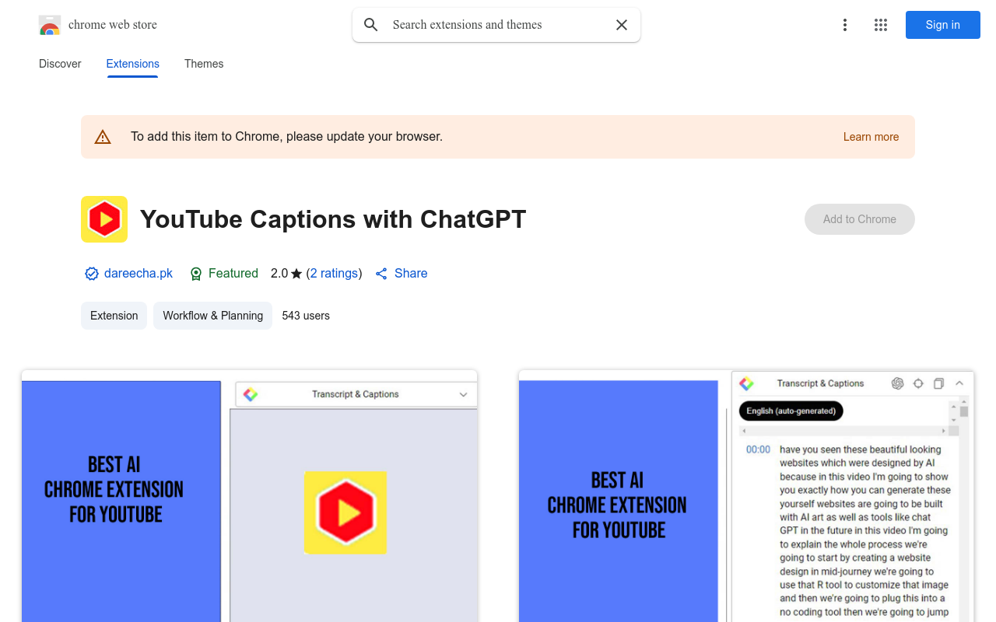The height and width of the screenshot is (622, 996).
Task: Open the dareecha.pk publisher link
Action: click(x=139, y=274)
